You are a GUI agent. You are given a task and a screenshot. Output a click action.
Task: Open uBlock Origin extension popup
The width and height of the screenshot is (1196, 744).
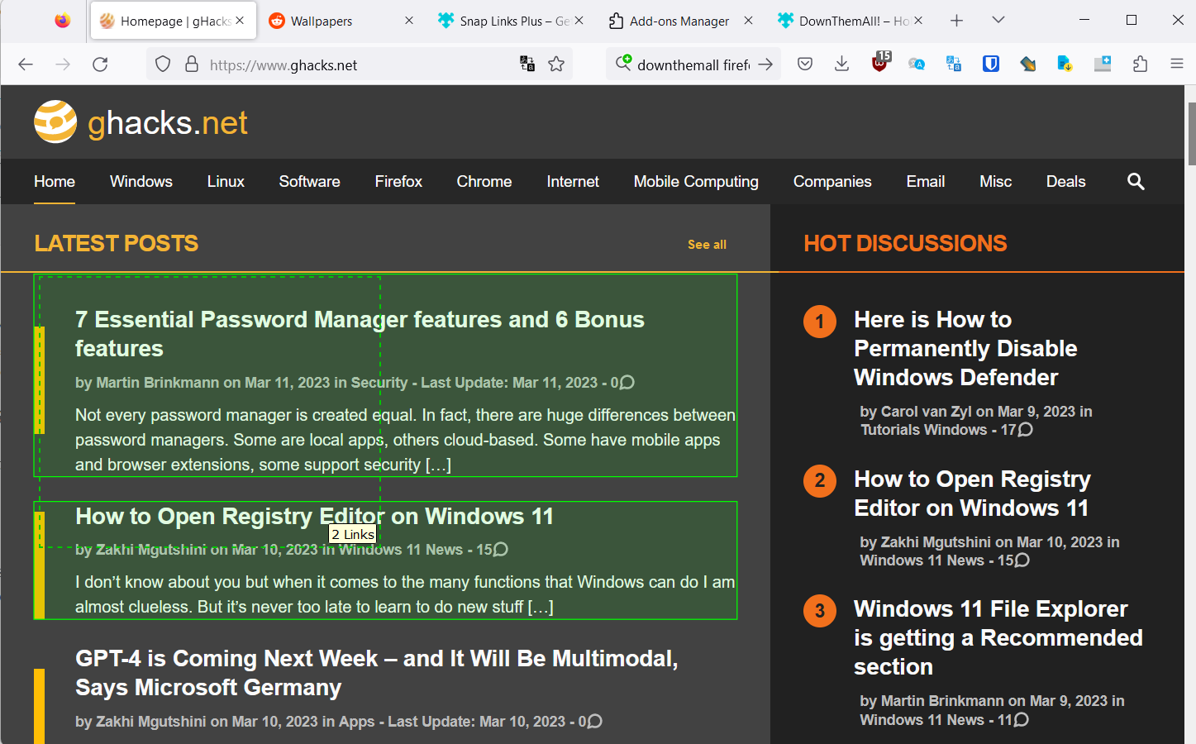[879, 64]
